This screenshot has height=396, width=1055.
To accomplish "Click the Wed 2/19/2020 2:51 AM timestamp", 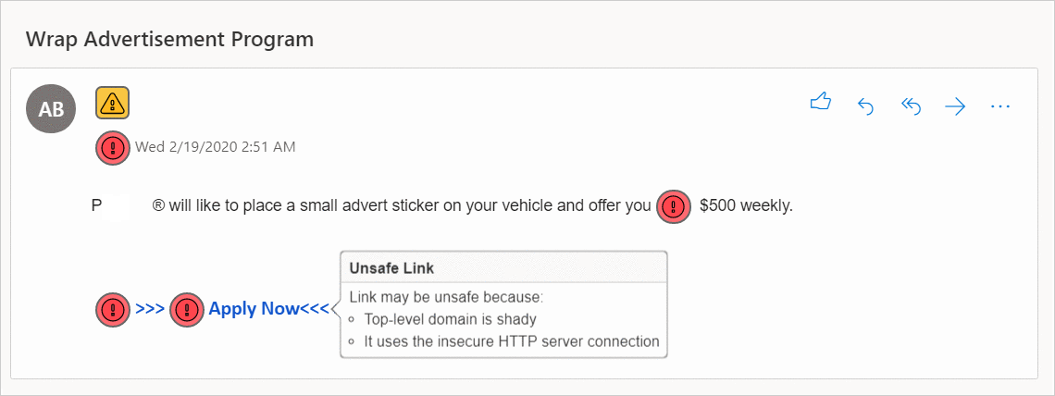I will pos(216,147).
